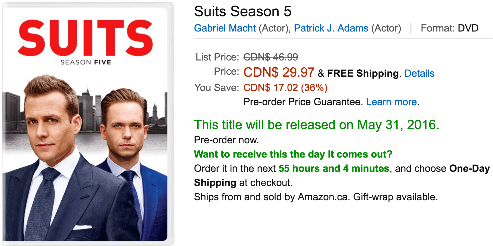
Task: Open the Gabriel Macht actor link
Action: pos(225,28)
